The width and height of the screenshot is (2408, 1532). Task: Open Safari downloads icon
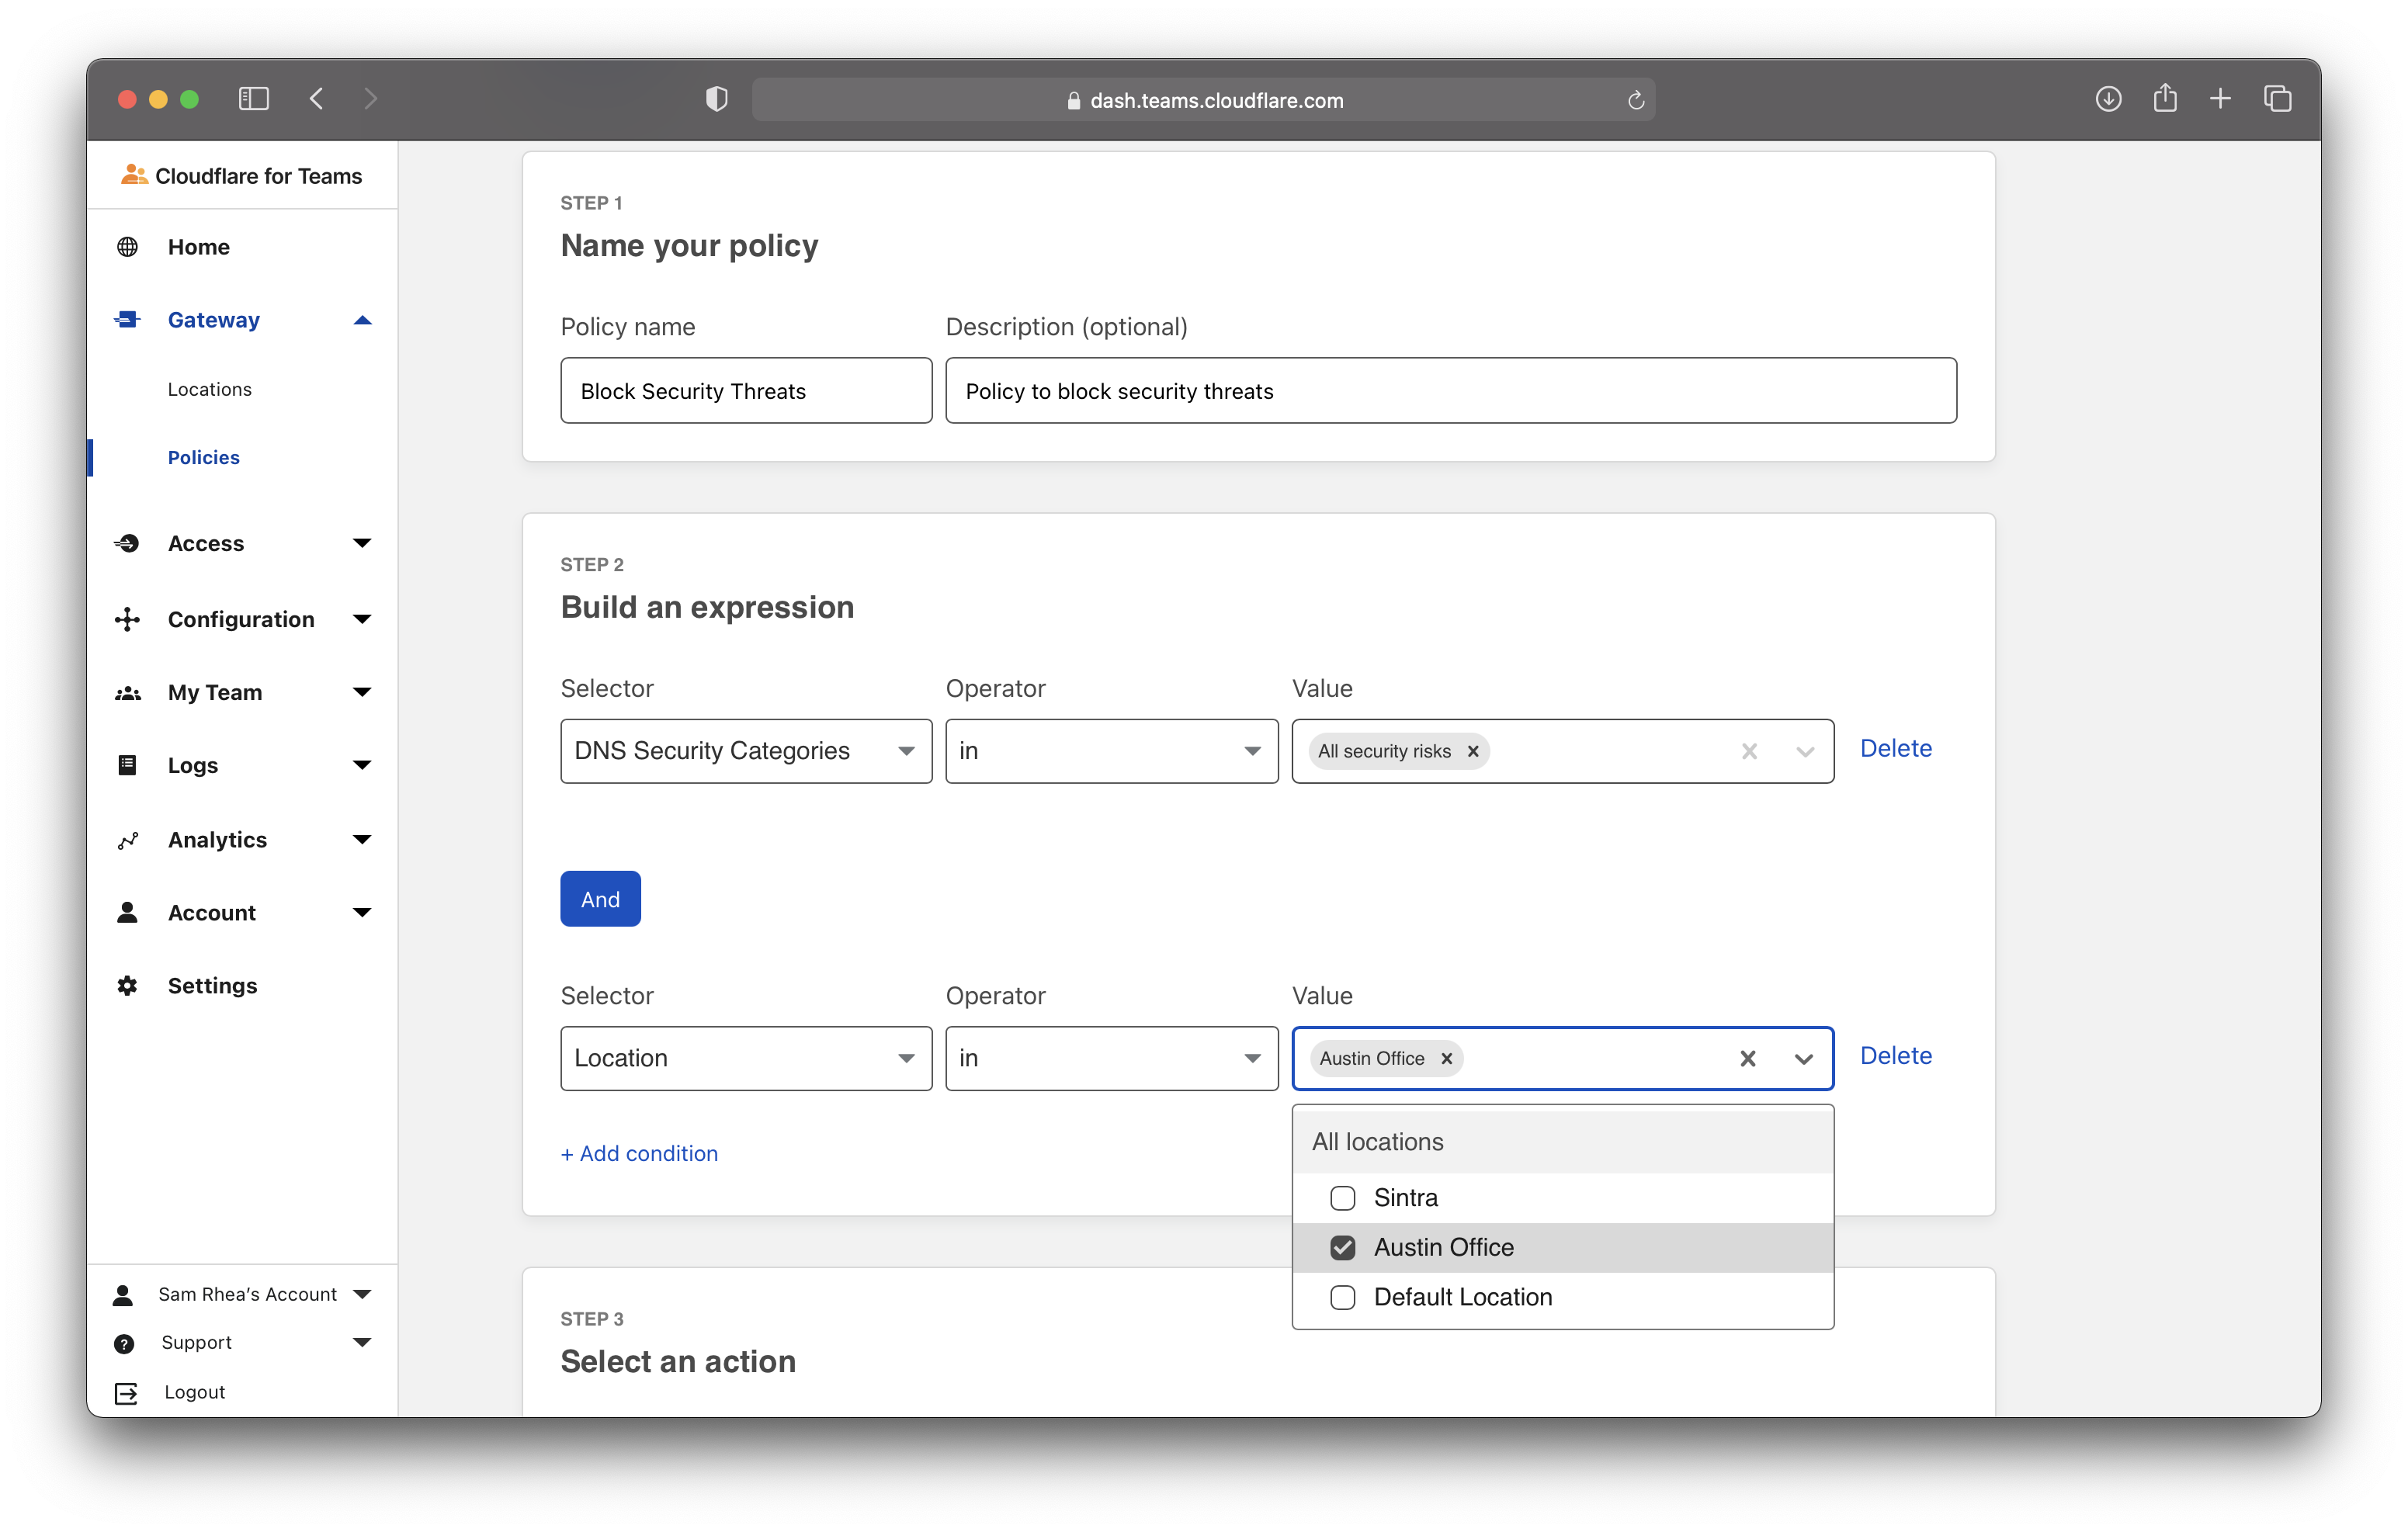coord(2107,99)
